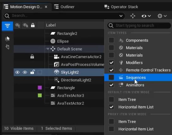Click the Label column header
This screenshot has width=172, height=135.
tap(51, 25)
